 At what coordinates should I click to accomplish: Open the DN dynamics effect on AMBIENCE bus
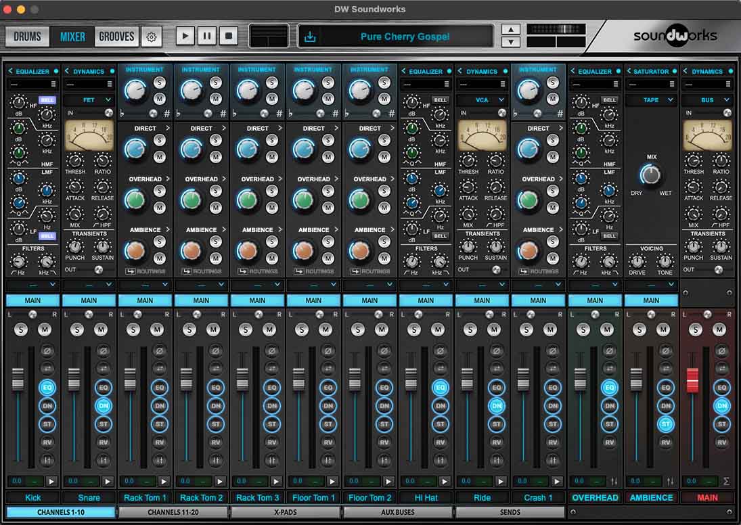665,405
